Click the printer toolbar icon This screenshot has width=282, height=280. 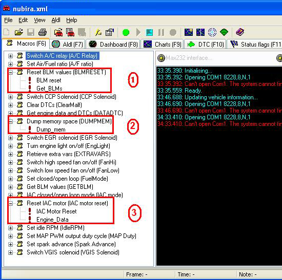click(x=43, y=32)
